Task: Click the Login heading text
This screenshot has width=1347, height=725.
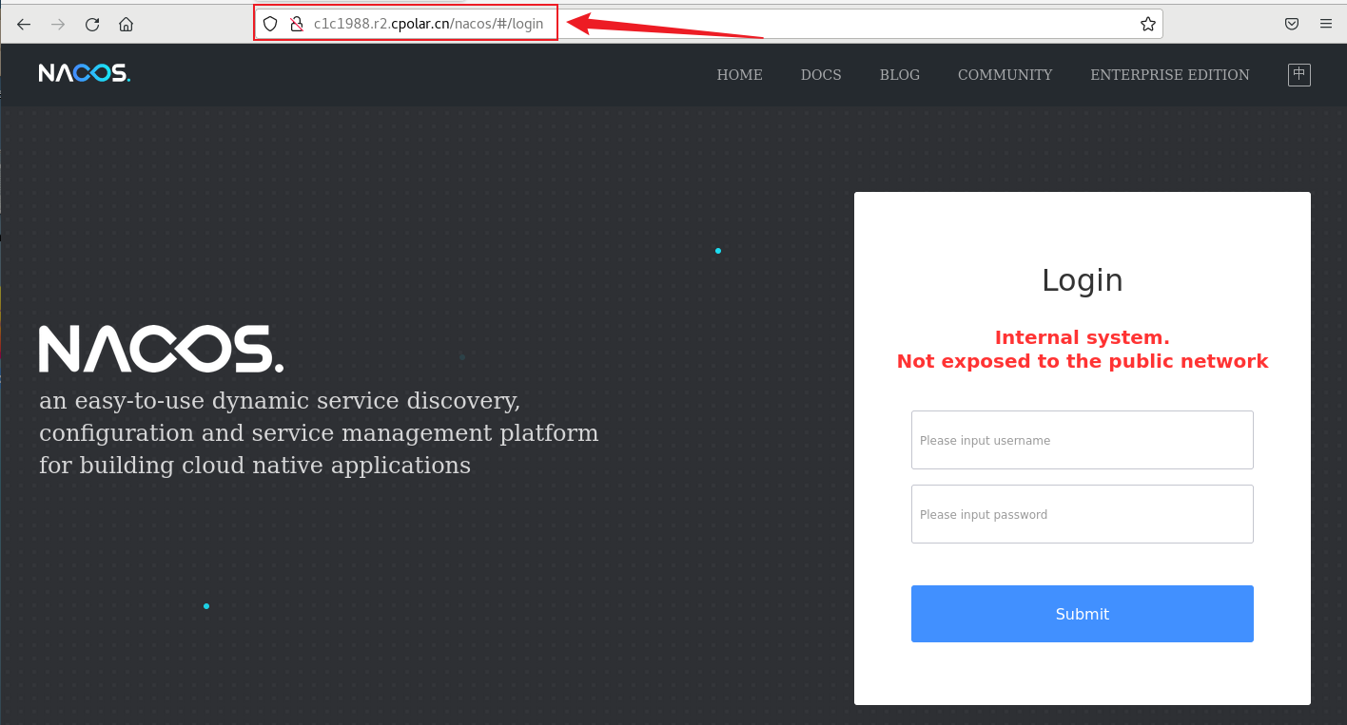Action: [1082, 280]
